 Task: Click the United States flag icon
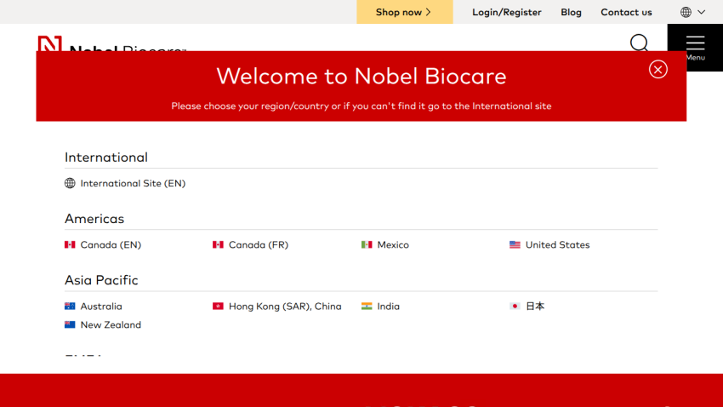pos(515,244)
